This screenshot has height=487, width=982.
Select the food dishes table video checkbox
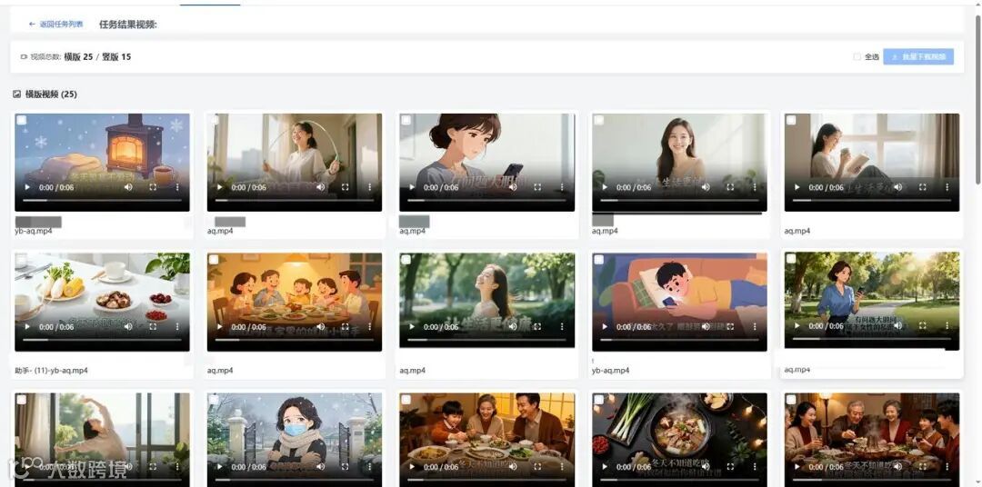pos(21,260)
